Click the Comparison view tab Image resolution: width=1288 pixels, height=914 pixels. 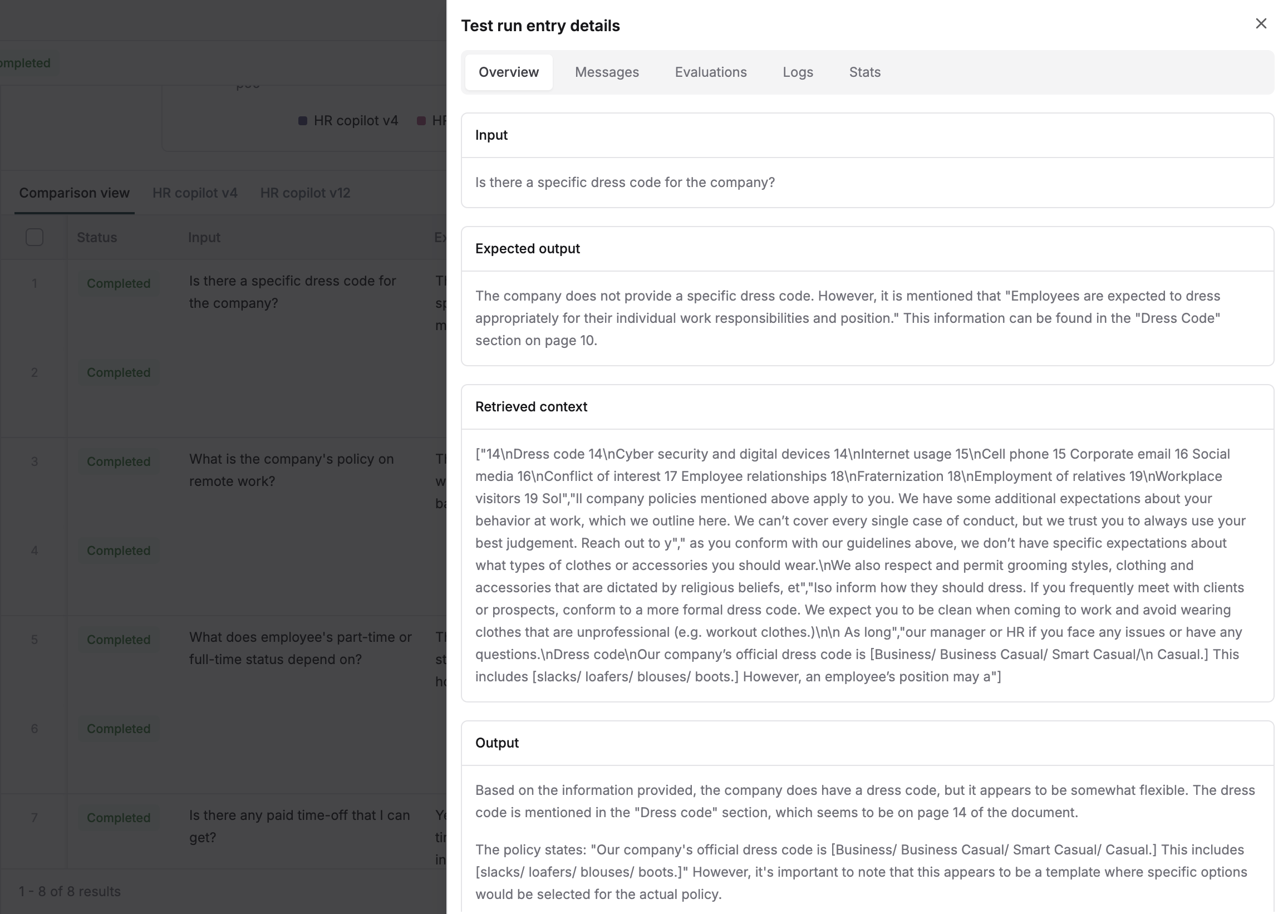click(73, 193)
